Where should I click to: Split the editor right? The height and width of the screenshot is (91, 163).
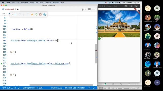[89, 9]
